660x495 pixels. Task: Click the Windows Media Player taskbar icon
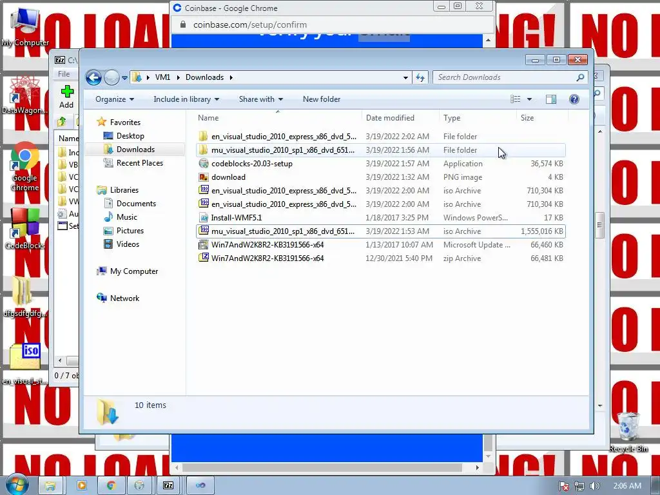[x=81, y=486]
